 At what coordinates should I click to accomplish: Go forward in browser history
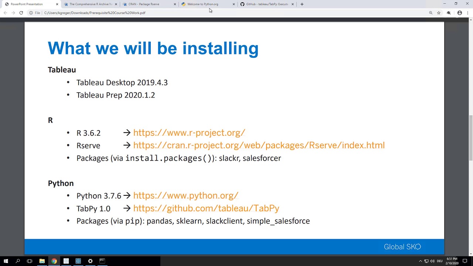point(13,13)
